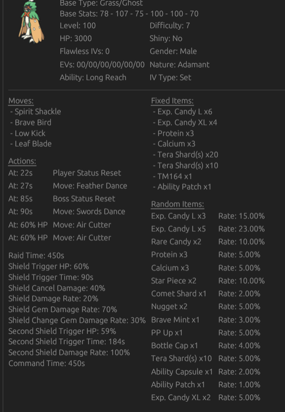
Task: Click the Fixed Items section heading
Action: [x=172, y=101]
